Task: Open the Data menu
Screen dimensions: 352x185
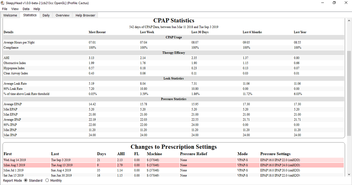Action: click(x=26, y=9)
